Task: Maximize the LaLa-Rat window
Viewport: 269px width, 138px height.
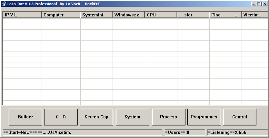Action: click(259, 4)
